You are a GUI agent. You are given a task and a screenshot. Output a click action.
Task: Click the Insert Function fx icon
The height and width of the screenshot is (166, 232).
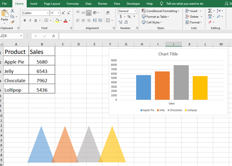click(54, 36)
